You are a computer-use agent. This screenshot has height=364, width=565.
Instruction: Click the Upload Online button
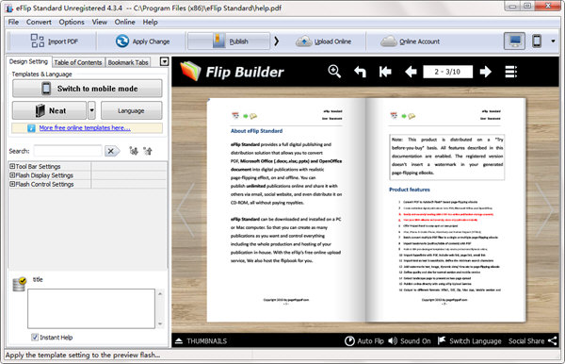coord(323,41)
